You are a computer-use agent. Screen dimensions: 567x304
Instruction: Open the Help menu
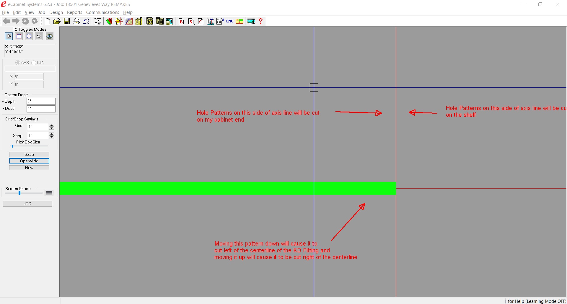128,12
